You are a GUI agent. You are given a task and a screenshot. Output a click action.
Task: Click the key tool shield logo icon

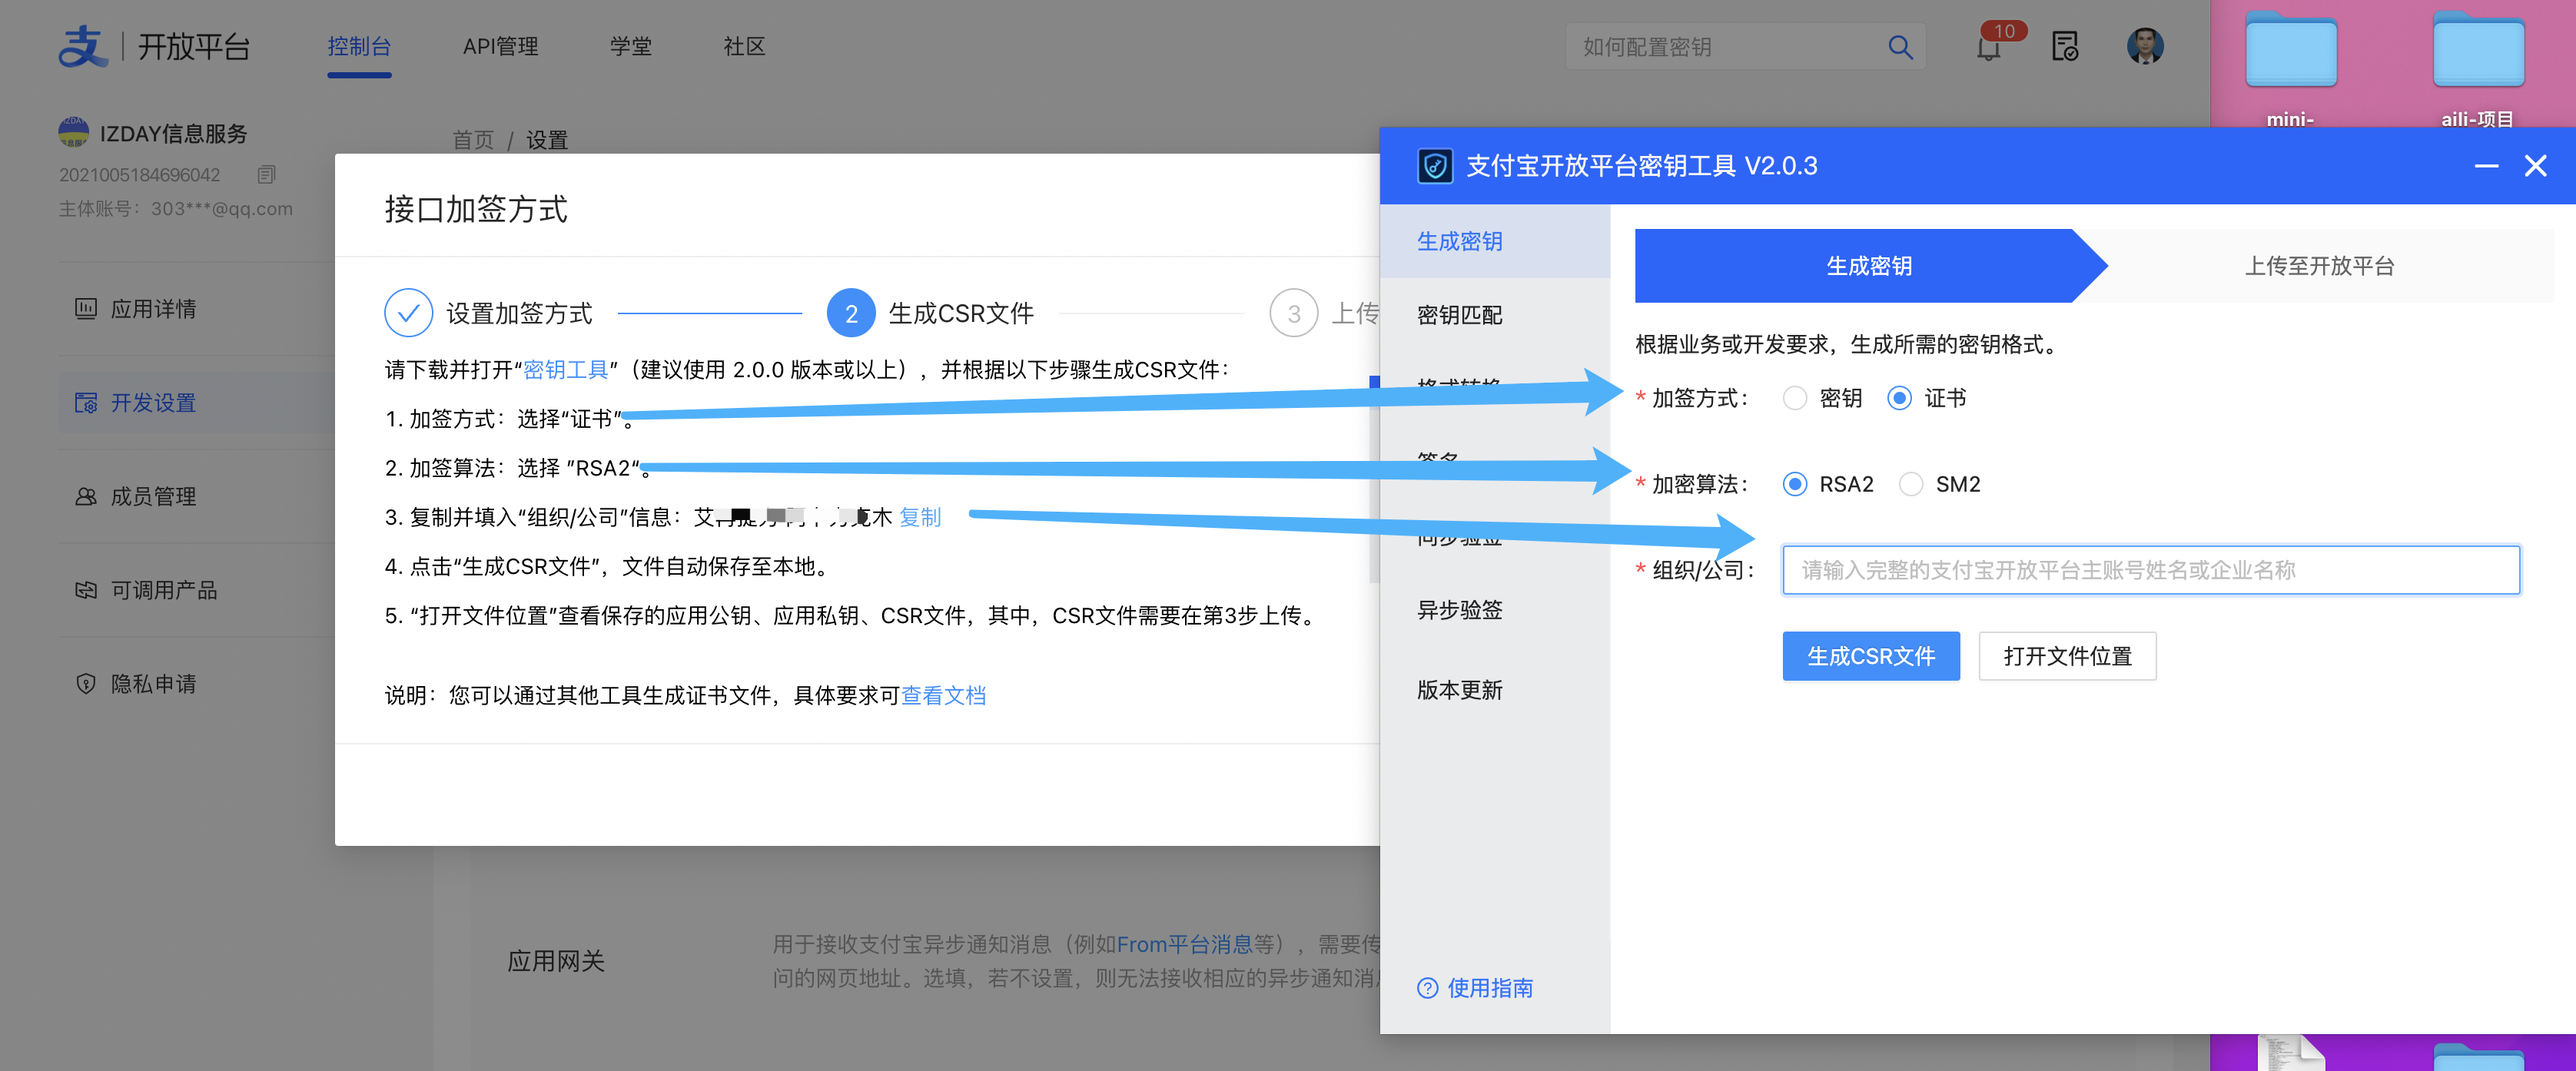1435,166
